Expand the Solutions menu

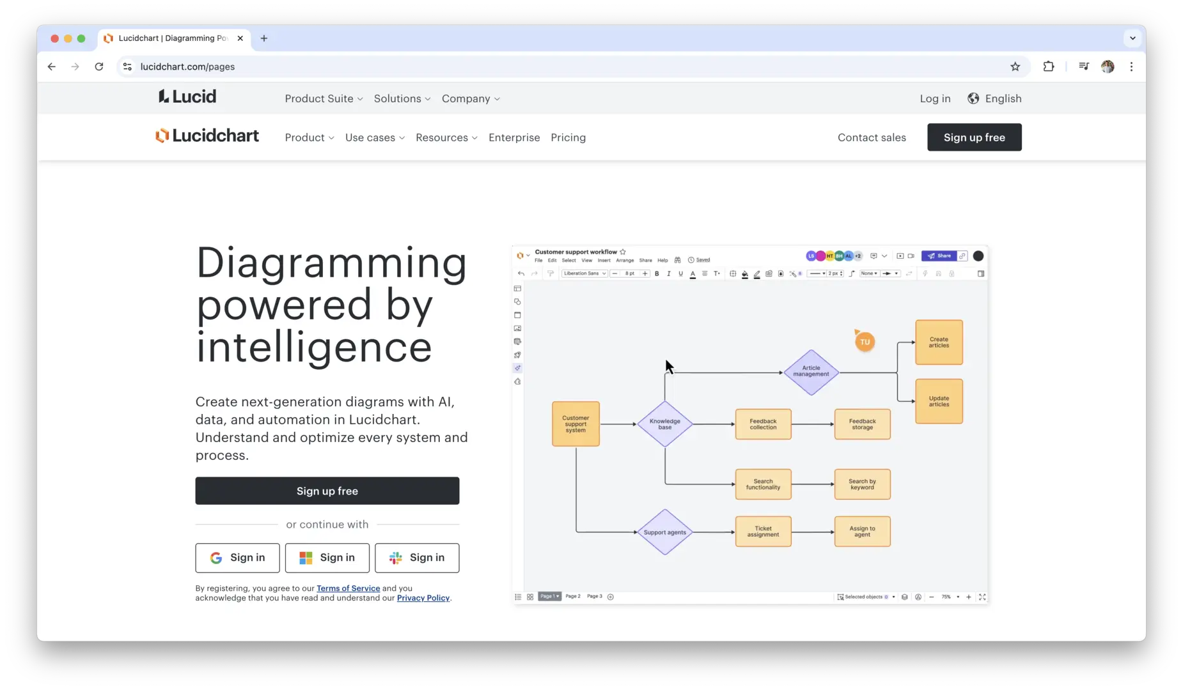402,98
